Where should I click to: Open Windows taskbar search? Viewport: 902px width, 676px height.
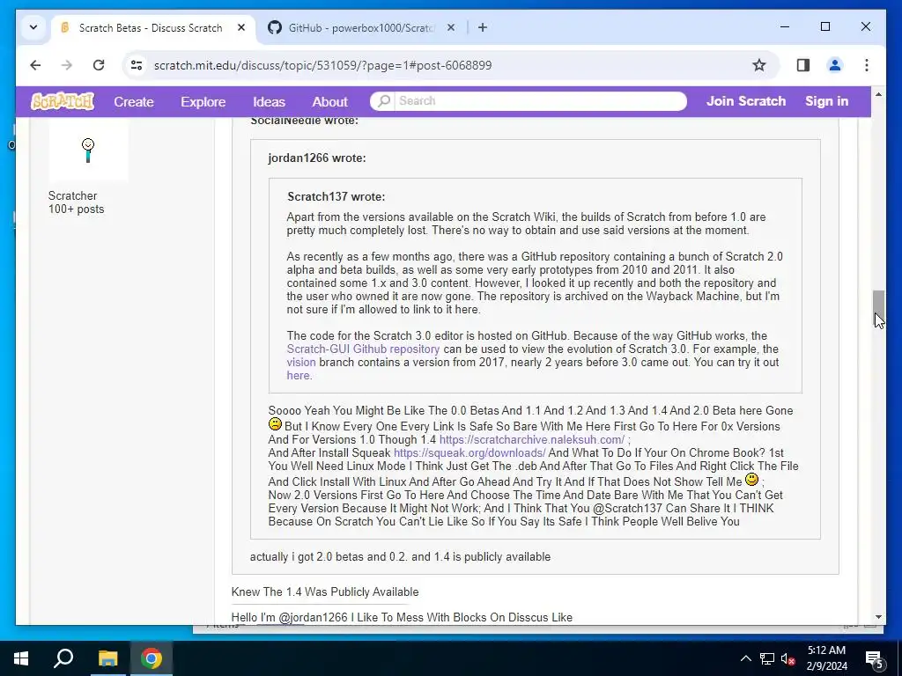pyautogui.click(x=63, y=658)
